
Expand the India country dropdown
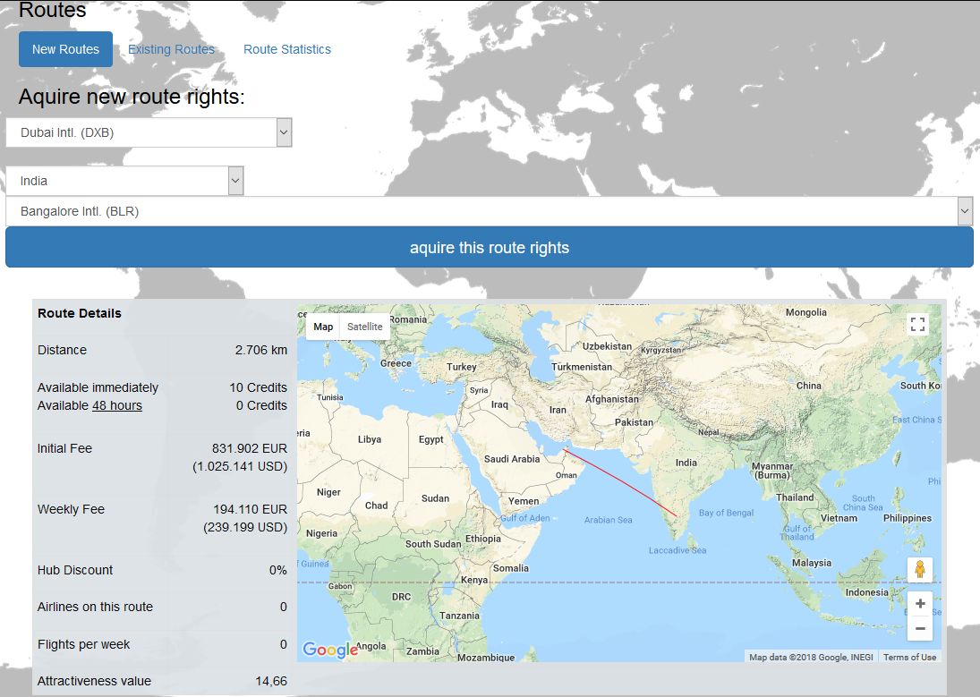124,181
